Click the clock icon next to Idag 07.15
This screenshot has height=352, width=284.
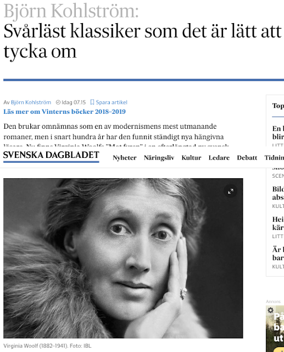click(58, 102)
